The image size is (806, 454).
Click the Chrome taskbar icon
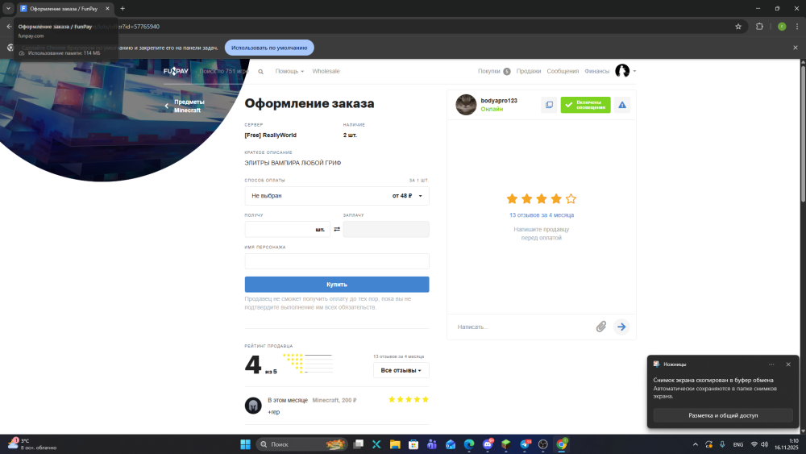click(x=562, y=444)
